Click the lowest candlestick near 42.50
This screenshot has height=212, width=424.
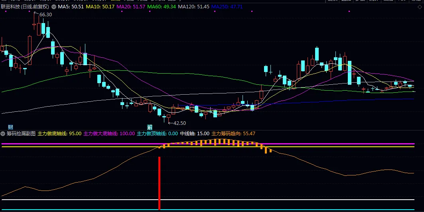168,119
